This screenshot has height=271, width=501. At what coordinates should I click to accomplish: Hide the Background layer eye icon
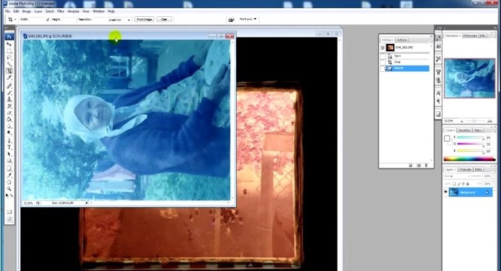coord(447,192)
